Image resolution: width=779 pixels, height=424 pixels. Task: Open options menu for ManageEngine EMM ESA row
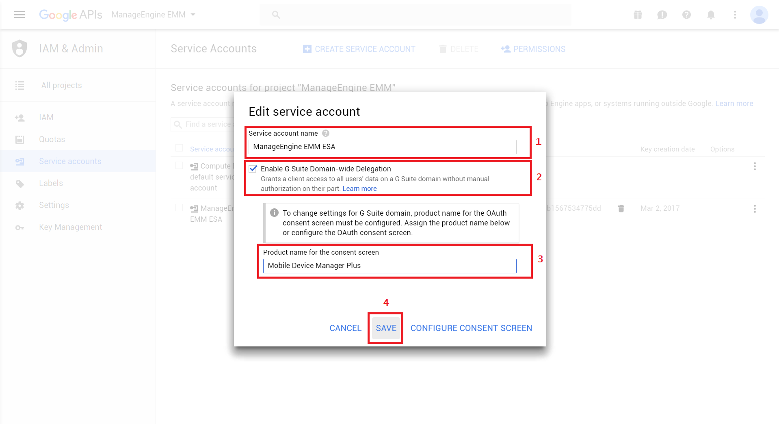click(x=755, y=209)
